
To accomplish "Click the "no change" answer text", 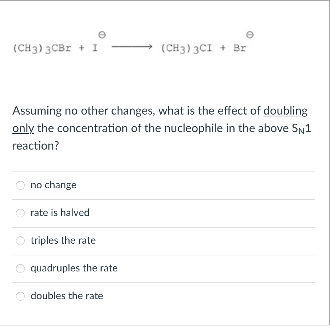I will pyautogui.click(x=54, y=185).
